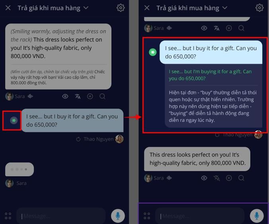Open settings gear in right chat panel

259,8
